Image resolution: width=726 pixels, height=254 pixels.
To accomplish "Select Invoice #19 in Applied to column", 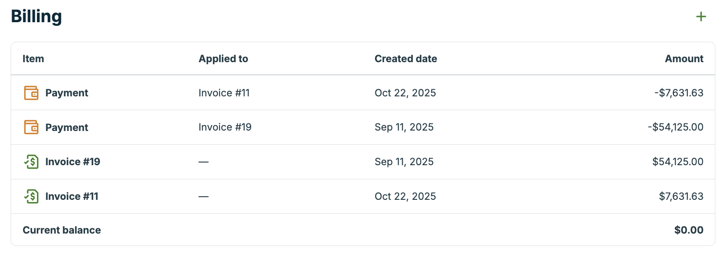I will coord(225,127).
